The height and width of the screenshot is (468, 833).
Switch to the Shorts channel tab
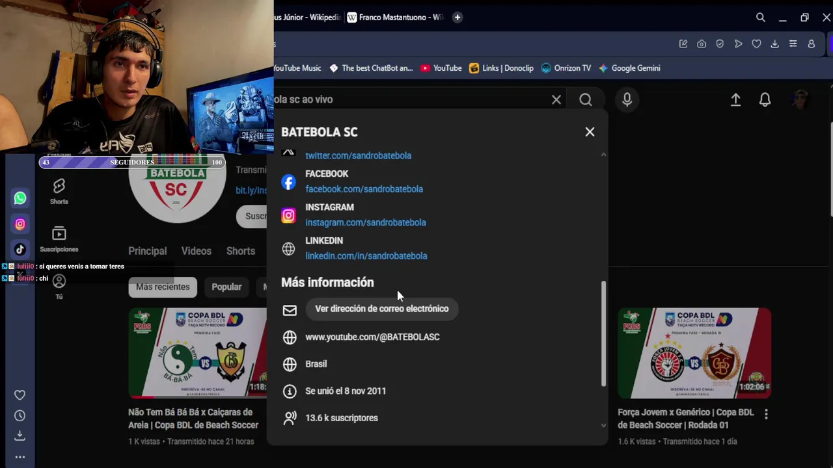241,251
